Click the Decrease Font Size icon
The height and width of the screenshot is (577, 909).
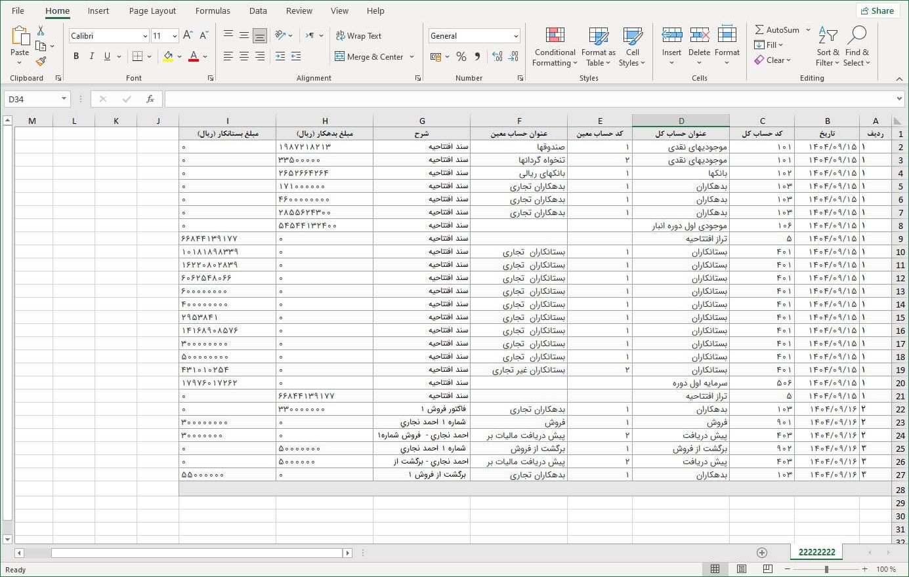tap(203, 35)
